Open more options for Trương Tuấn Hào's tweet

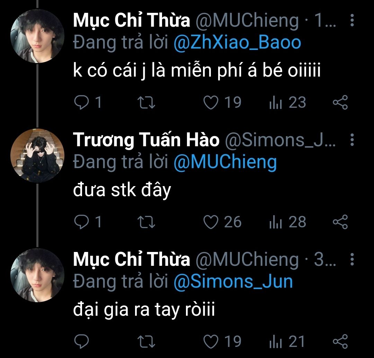point(352,140)
